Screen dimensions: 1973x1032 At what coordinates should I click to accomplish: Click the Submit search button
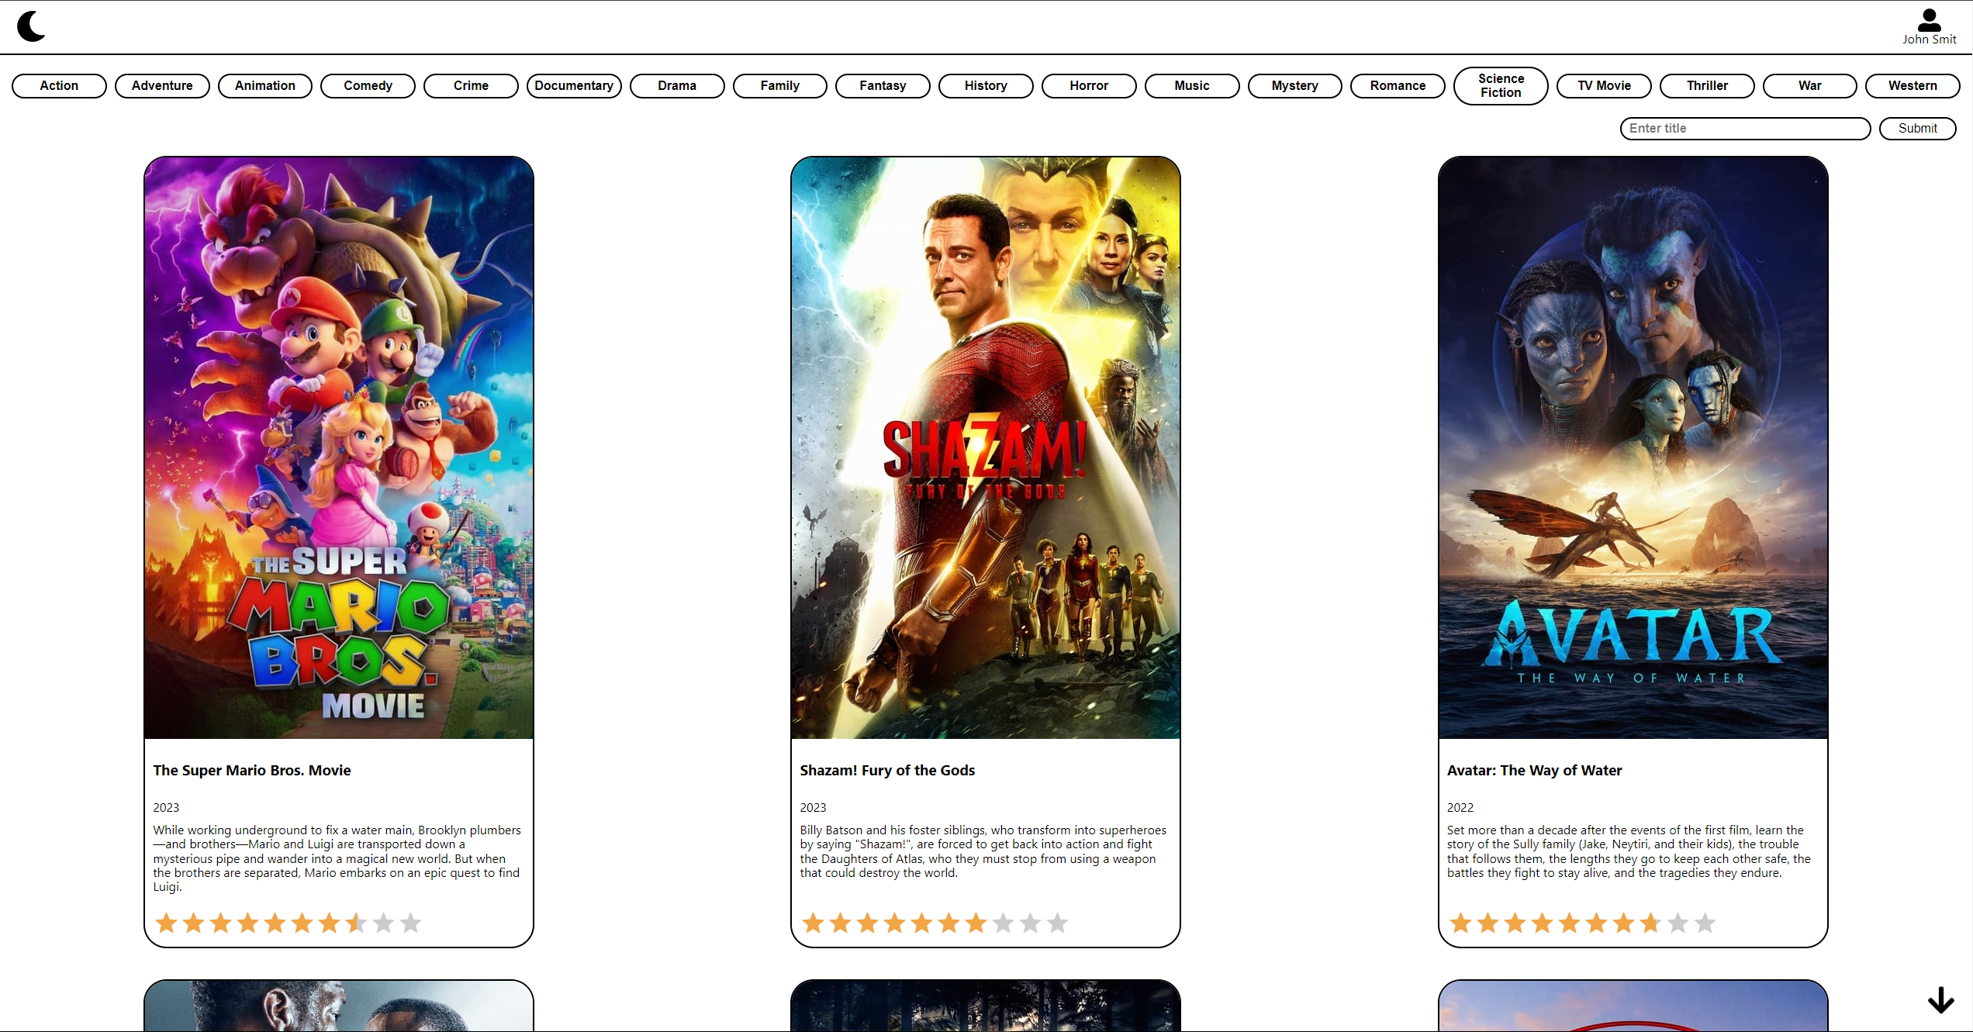1917,128
